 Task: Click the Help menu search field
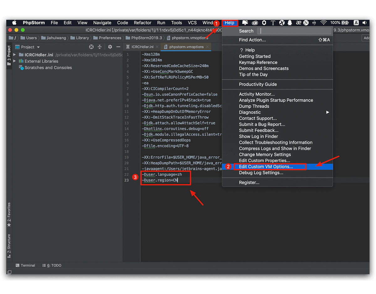tap(294, 31)
